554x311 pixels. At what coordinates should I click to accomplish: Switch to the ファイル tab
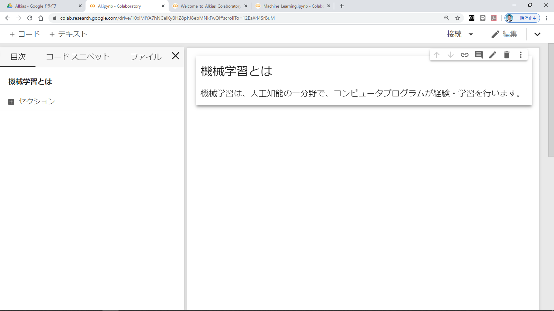146,57
